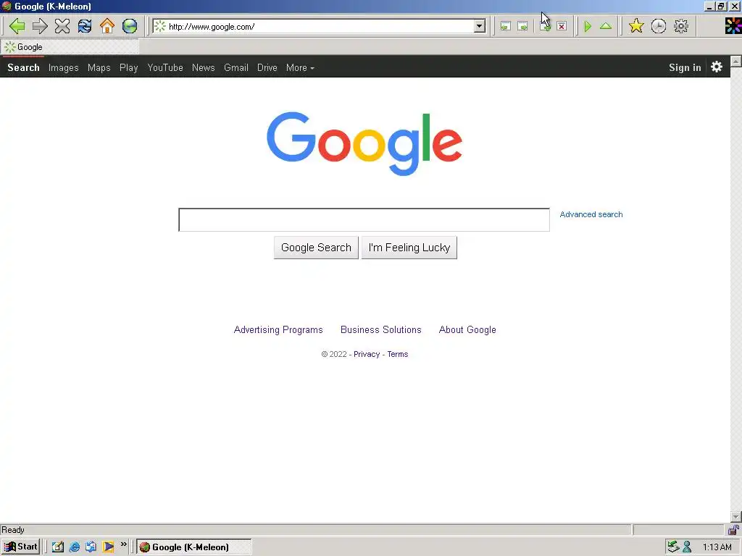
Task: Click the Google Search button
Action: pyautogui.click(x=316, y=248)
